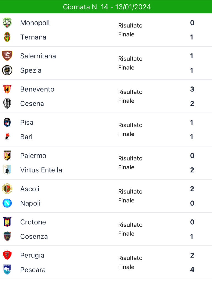Click Risultato Finale for Perugia–Pescara match
The width and height of the screenshot is (212, 282).
point(130,262)
